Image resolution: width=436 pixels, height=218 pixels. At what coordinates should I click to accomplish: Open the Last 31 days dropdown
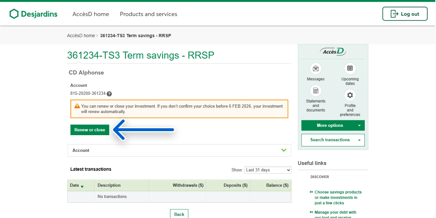[x=268, y=170]
